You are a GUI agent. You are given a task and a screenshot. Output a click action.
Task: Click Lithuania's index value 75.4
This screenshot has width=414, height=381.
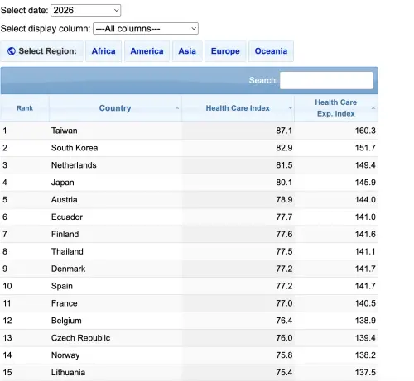[x=284, y=373]
